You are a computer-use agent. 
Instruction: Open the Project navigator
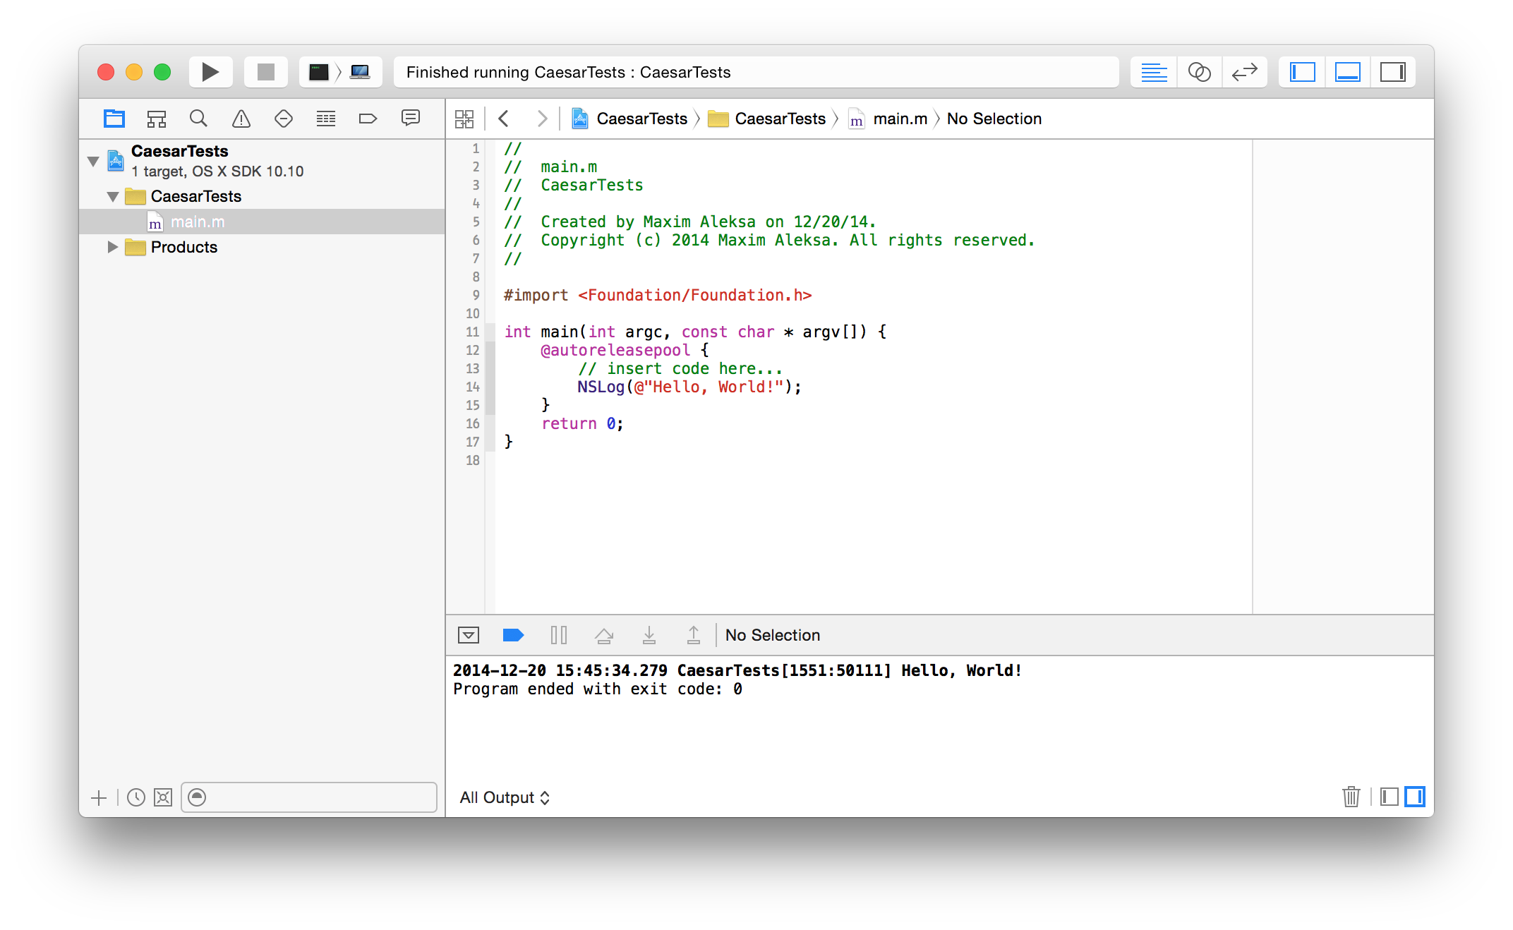coord(114,119)
